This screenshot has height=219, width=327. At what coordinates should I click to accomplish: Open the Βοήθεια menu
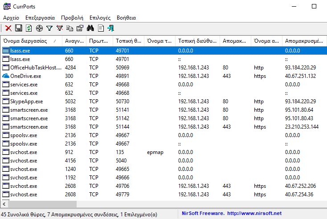pyautogui.click(x=127, y=18)
